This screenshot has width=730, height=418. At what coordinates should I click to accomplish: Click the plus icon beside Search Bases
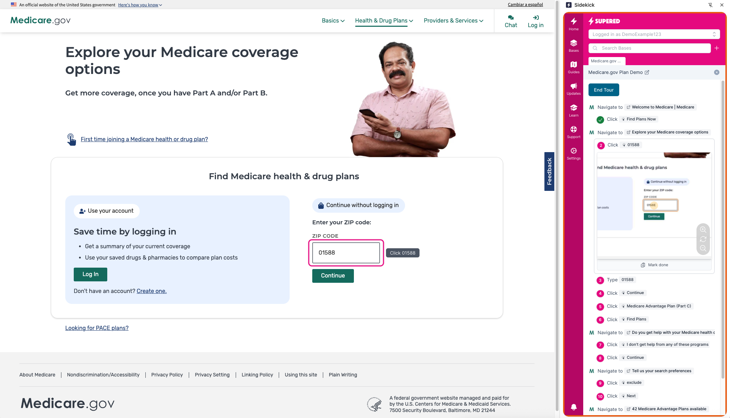pyautogui.click(x=717, y=48)
